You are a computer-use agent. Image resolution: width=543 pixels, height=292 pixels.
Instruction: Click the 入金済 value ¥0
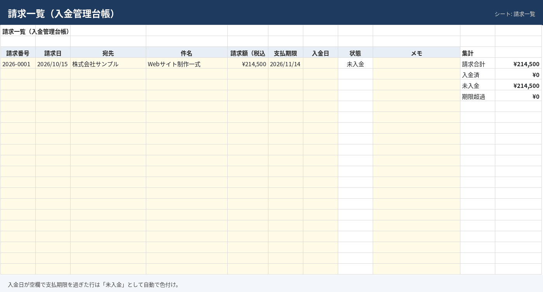518,75
